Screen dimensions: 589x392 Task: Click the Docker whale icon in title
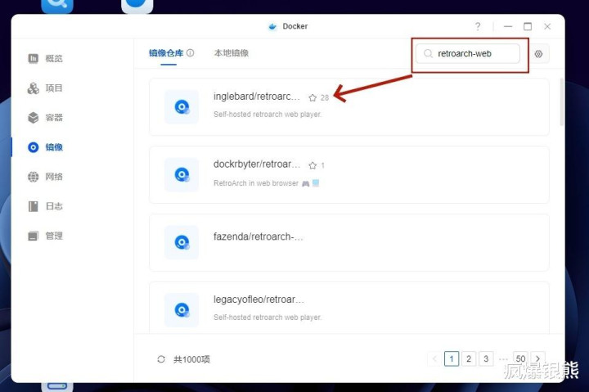point(272,26)
